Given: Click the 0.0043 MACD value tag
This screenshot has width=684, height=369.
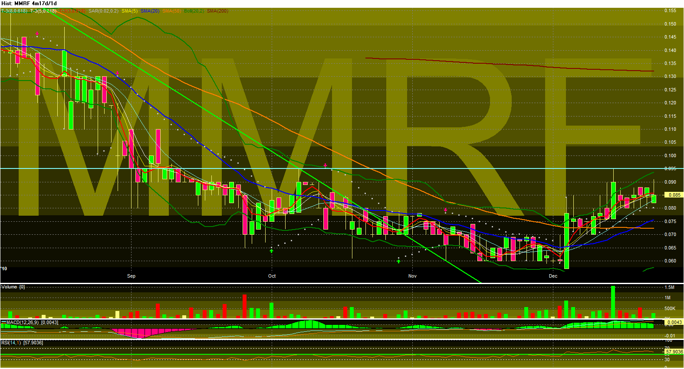Looking at the screenshot, I should [674, 322].
